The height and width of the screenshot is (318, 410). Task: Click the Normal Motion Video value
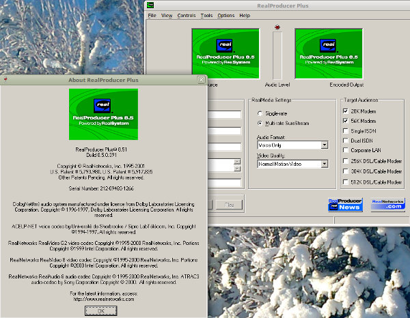click(279, 164)
